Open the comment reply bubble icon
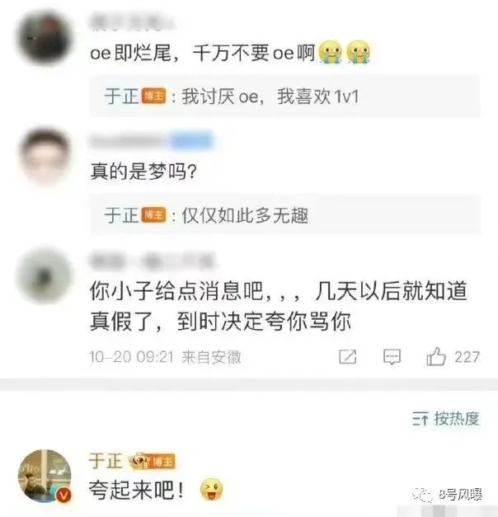Viewport: 498px width, 517px height. pyautogui.click(x=392, y=357)
